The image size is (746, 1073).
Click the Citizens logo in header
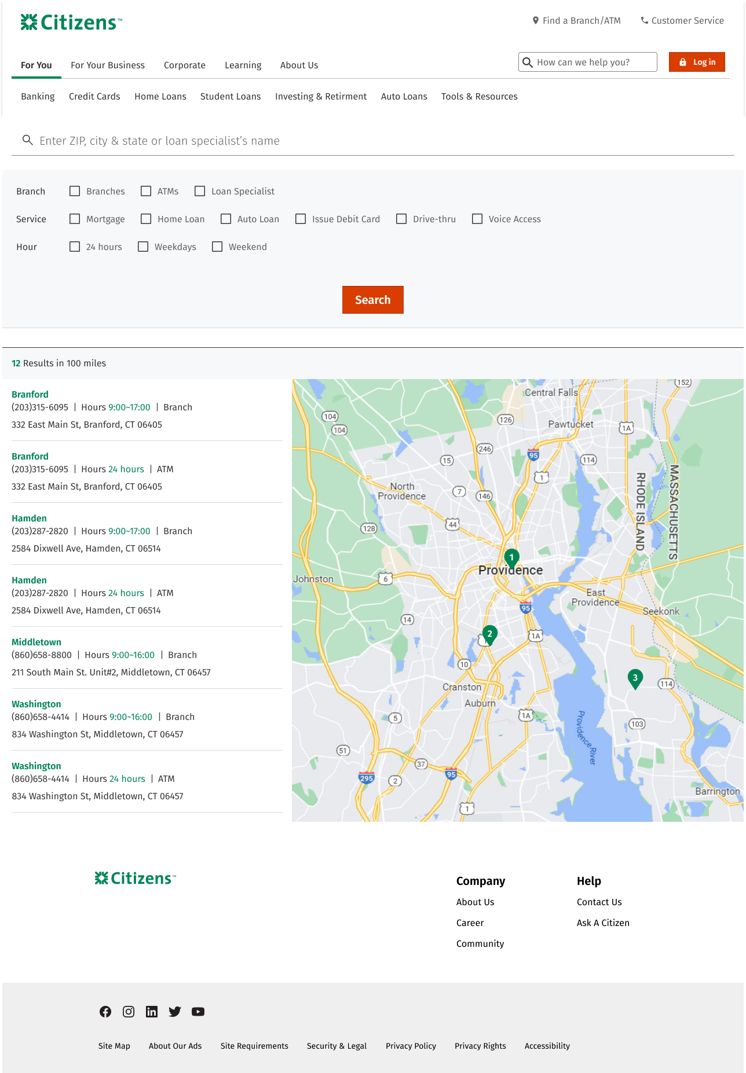(71, 23)
